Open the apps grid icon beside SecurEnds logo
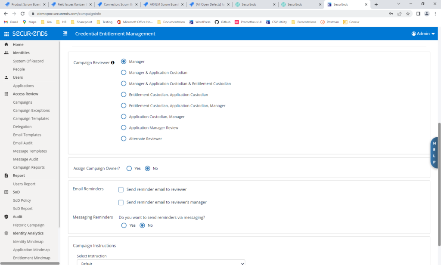This screenshot has width=441, height=265. tap(6, 34)
